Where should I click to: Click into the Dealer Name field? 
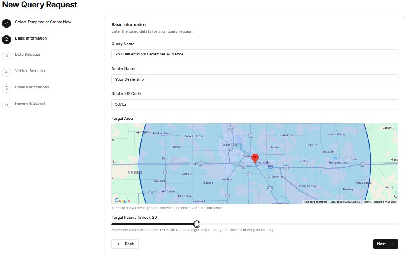pyautogui.click(x=255, y=79)
